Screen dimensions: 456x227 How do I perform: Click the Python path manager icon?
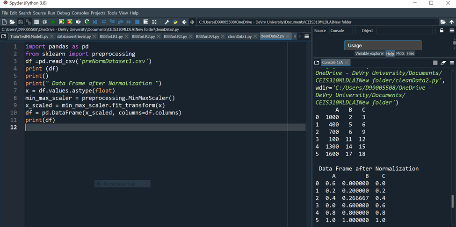coord(175,22)
